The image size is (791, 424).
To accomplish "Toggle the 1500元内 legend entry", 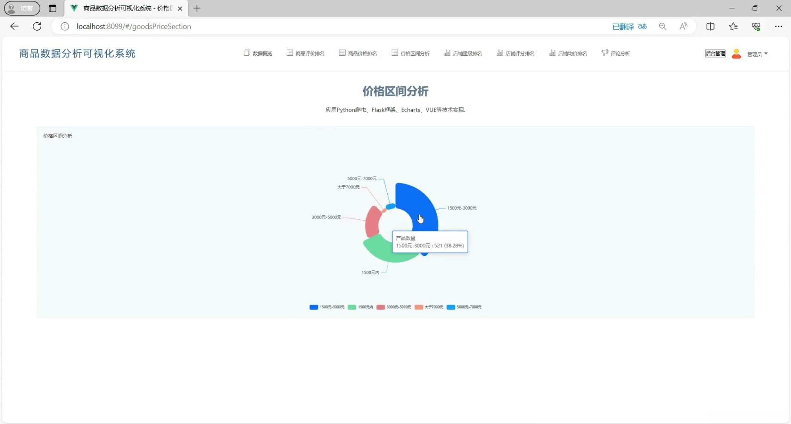I will click(x=361, y=307).
